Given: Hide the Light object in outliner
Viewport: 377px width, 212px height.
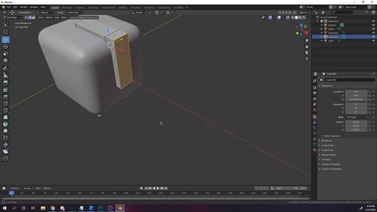Looking at the screenshot, I should click(373, 41).
